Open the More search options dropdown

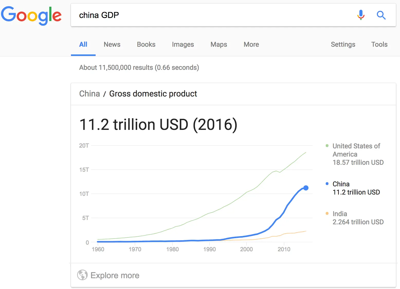click(251, 44)
